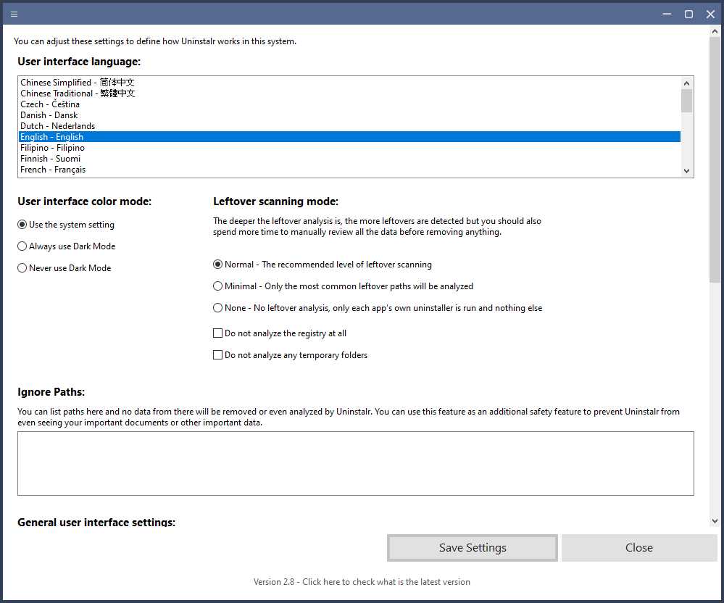Click inside the Ignore Paths text box
Screen dimensions: 724x603
[x=356, y=464]
